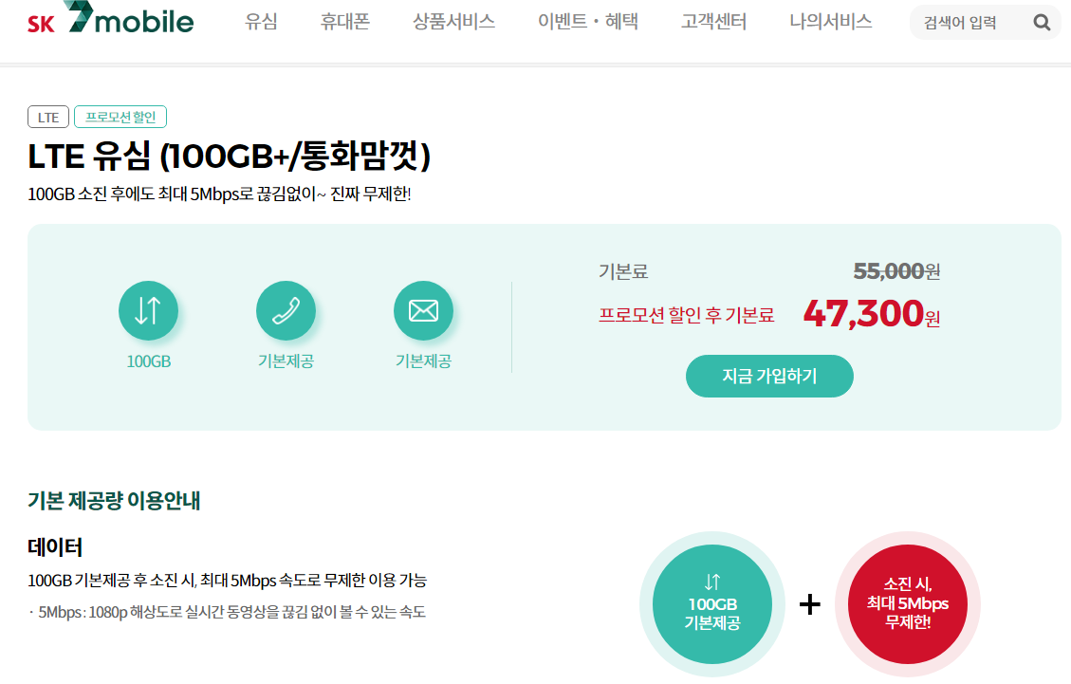Open the 이벤트·혜택 menu
This screenshot has width=1071, height=684.
tap(588, 22)
